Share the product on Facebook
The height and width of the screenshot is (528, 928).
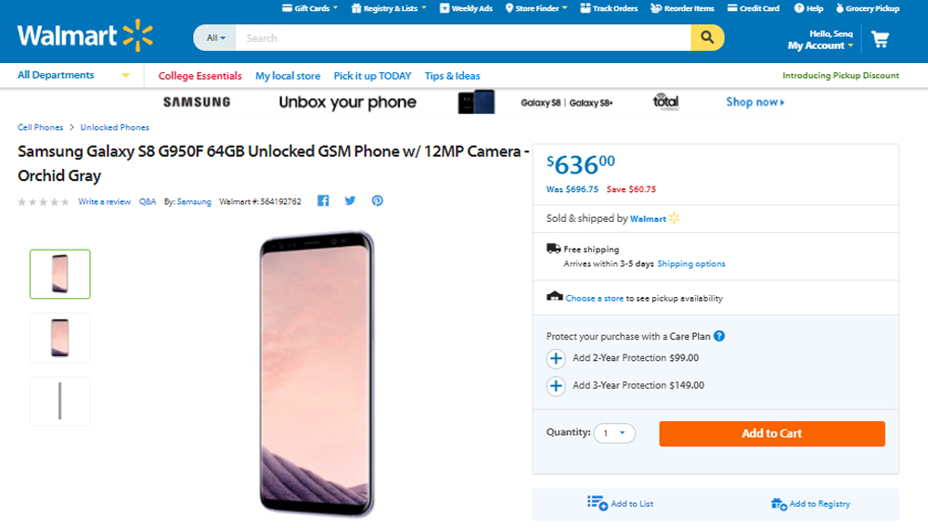tap(324, 200)
